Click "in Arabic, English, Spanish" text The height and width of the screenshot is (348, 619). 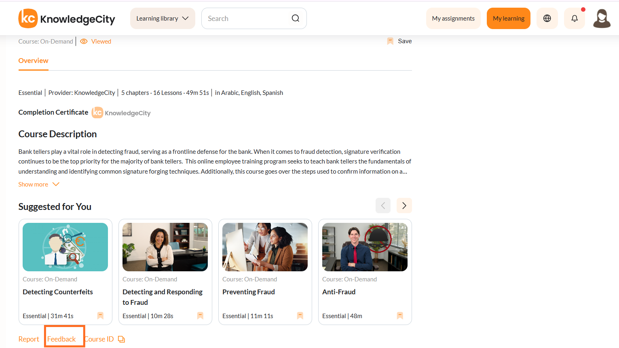[x=249, y=93]
